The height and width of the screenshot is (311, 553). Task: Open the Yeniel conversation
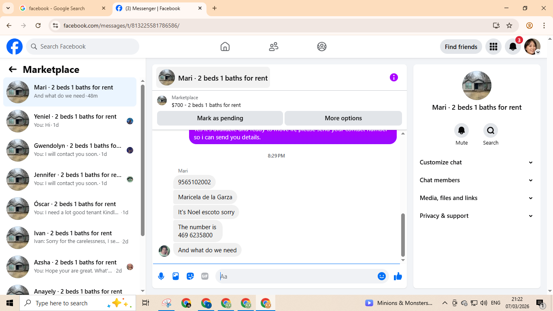pos(70,121)
